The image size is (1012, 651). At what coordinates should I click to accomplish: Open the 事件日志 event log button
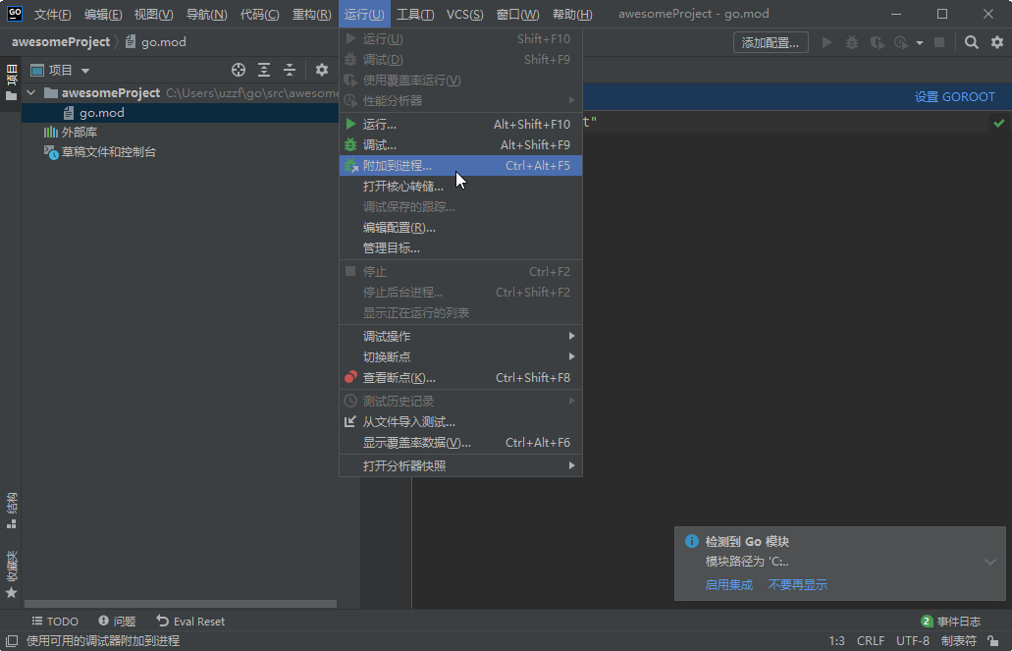coord(951,622)
